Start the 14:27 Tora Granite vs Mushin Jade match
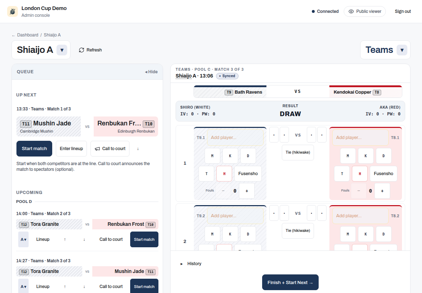 (144, 287)
